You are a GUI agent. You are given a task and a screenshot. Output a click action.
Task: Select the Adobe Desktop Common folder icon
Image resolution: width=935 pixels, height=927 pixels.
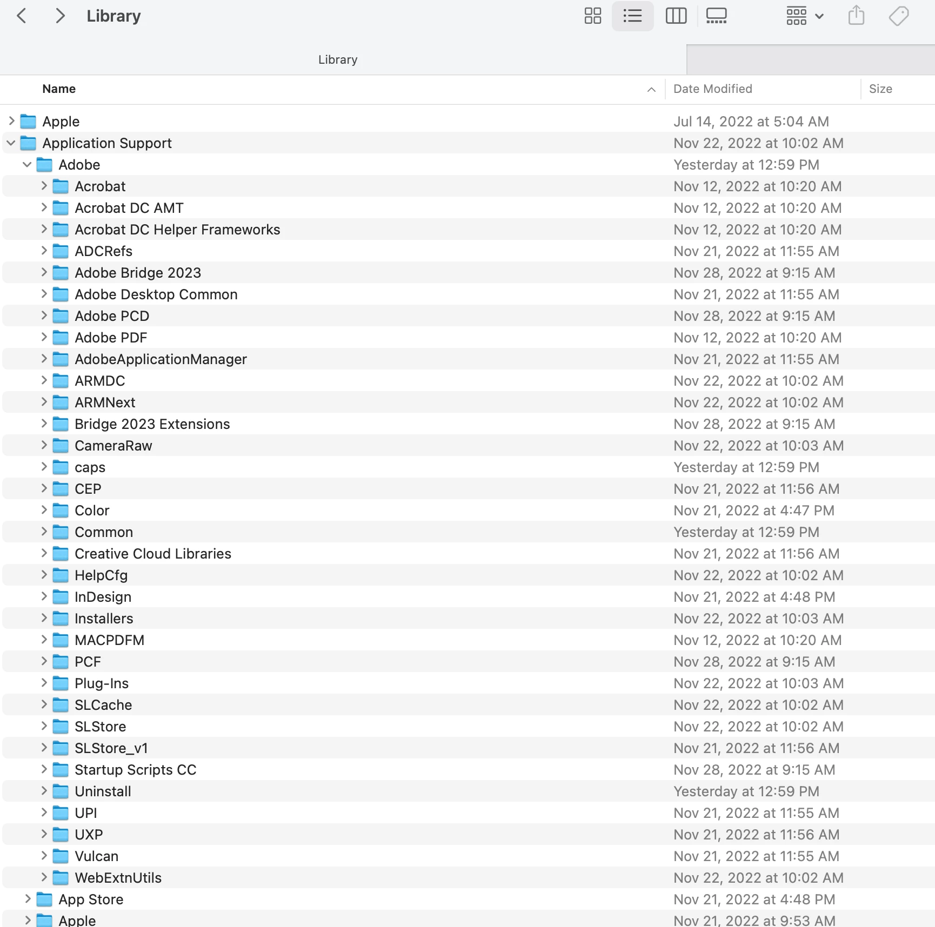point(61,294)
